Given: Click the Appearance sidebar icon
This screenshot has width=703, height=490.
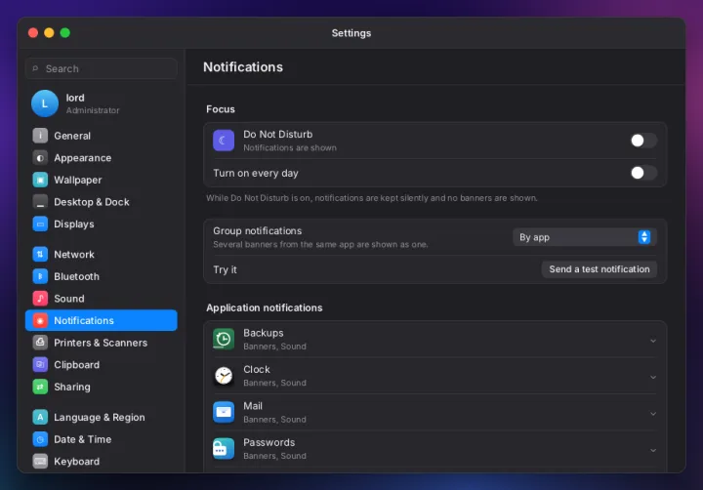Looking at the screenshot, I should pos(40,158).
